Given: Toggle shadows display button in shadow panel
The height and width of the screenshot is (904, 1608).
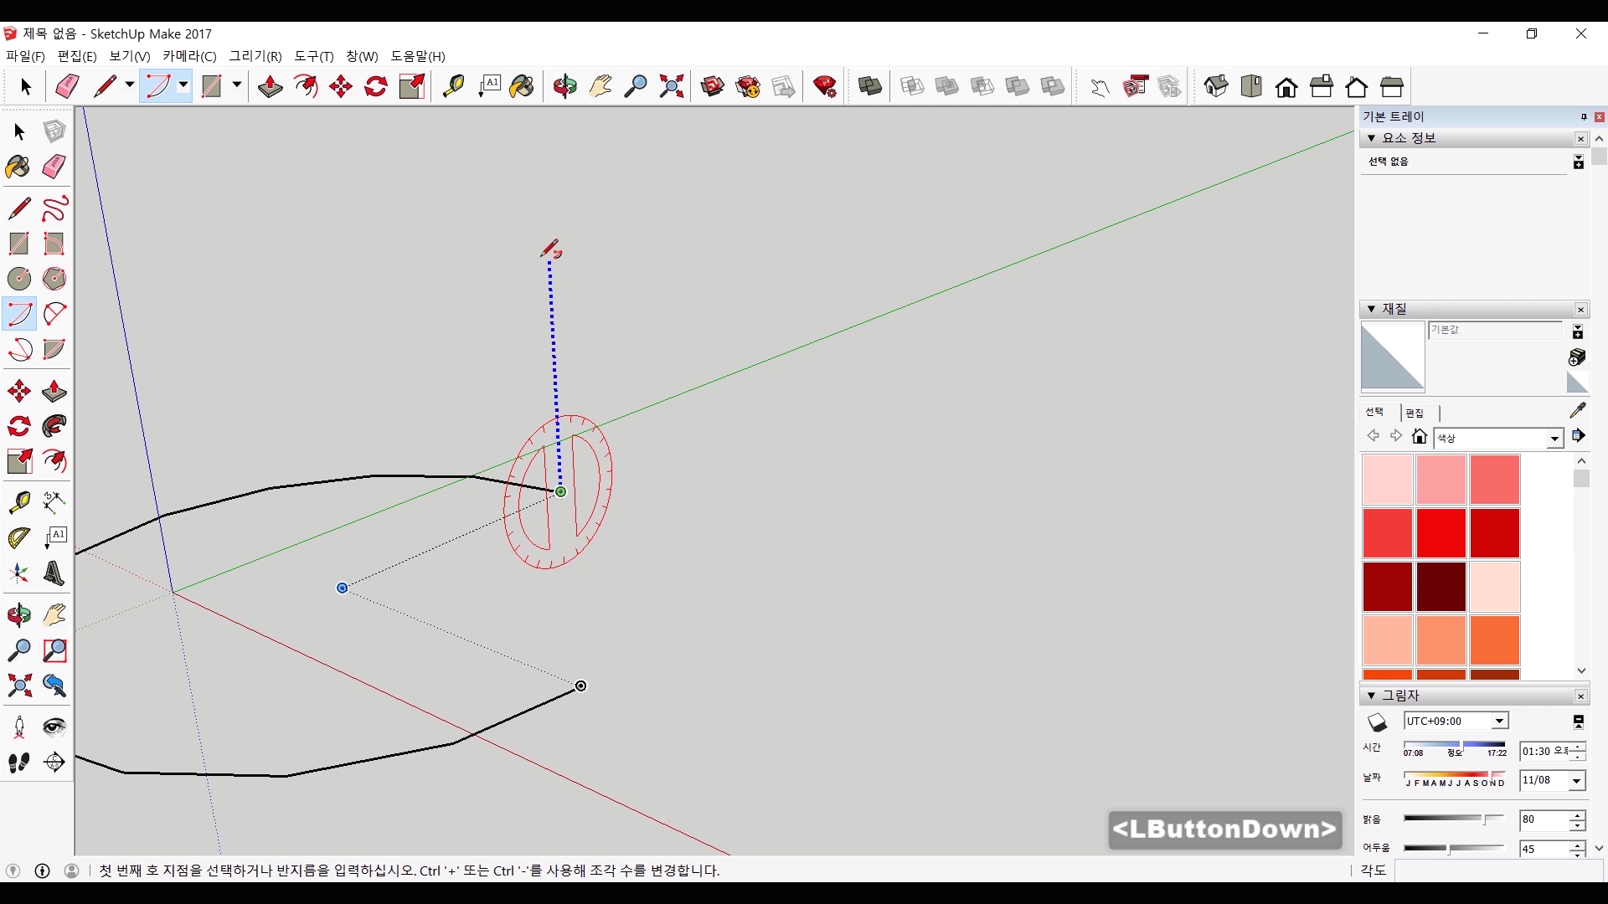Looking at the screenshot, I should click(x=1378, y=722).
